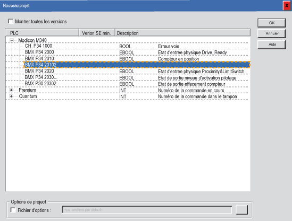Click the INT cell in Premium row
Viewport: 292px width, 221px height.
coord(123,91)
